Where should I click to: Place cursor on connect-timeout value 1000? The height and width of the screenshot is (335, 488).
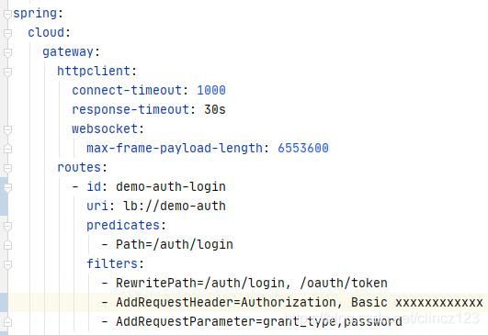click(x=211, y=91)
